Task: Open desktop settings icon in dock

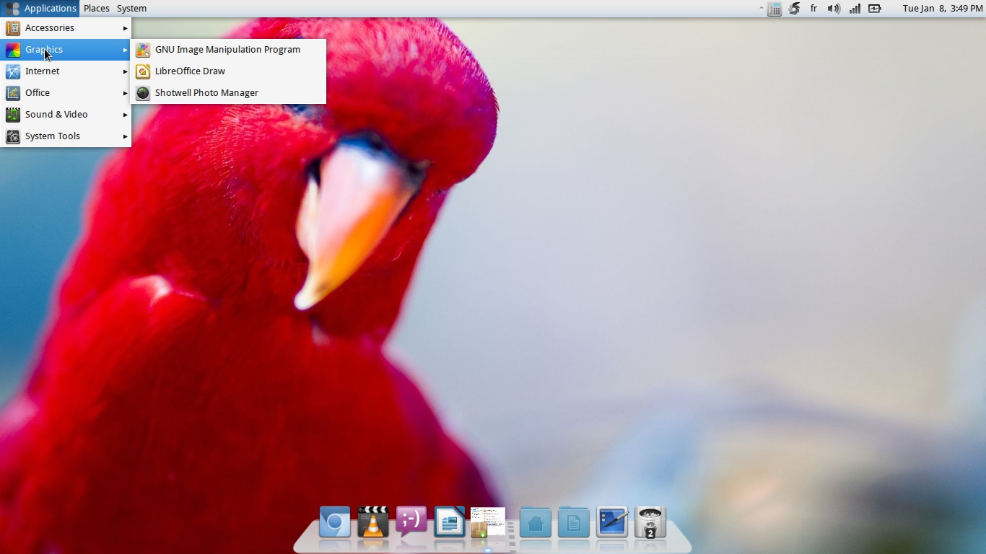Action: point(612,522)
